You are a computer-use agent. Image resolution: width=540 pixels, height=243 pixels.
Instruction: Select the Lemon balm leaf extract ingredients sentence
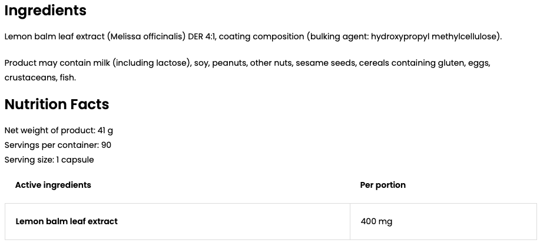pos(253,36)
